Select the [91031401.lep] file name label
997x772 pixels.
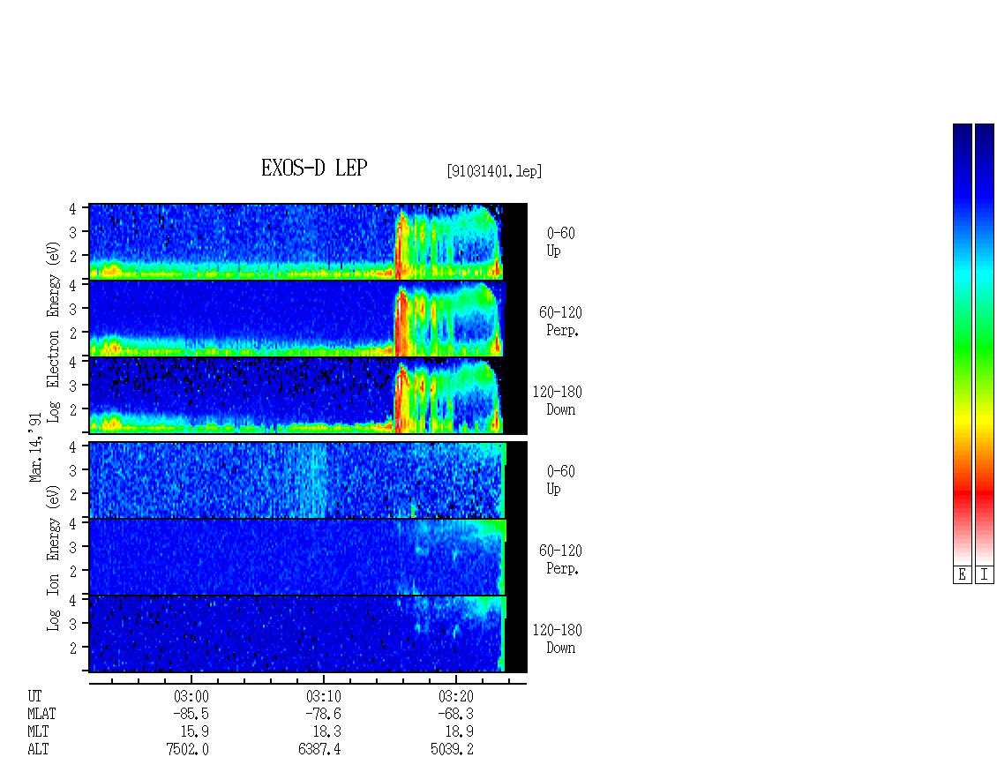click(494, 171)
